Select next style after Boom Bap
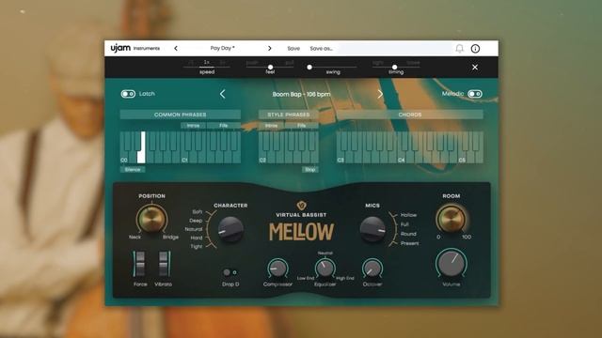This screenshot has width=602, height=338. click(x=380, y=94)
